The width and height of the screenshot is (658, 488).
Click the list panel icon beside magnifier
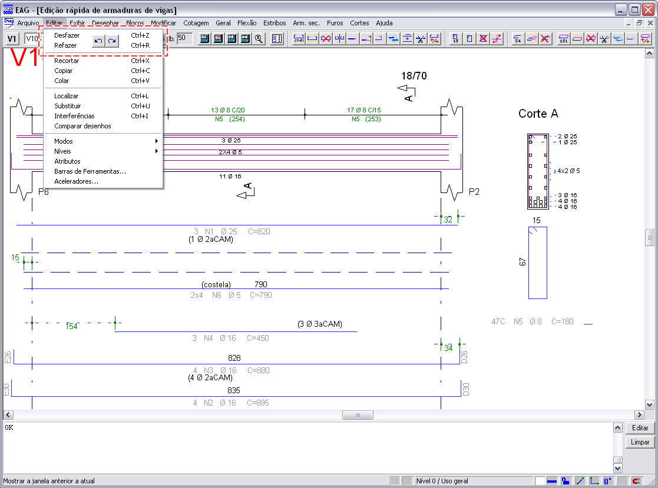[277, 39]
